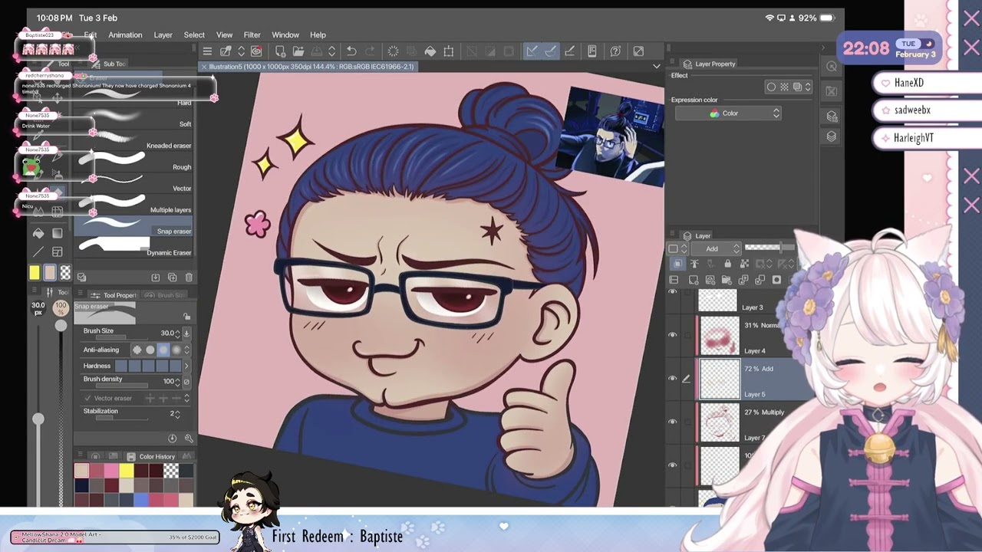Click the Scale/Rotate transform icon

(449, 51)
